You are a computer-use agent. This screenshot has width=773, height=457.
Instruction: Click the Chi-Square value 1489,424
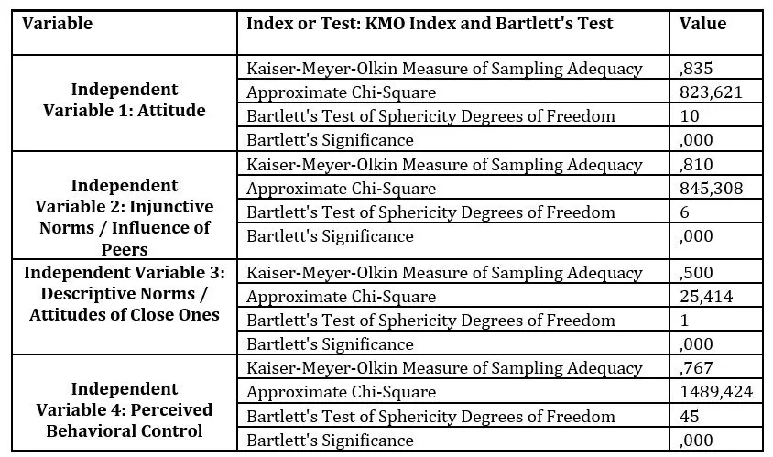714,392
